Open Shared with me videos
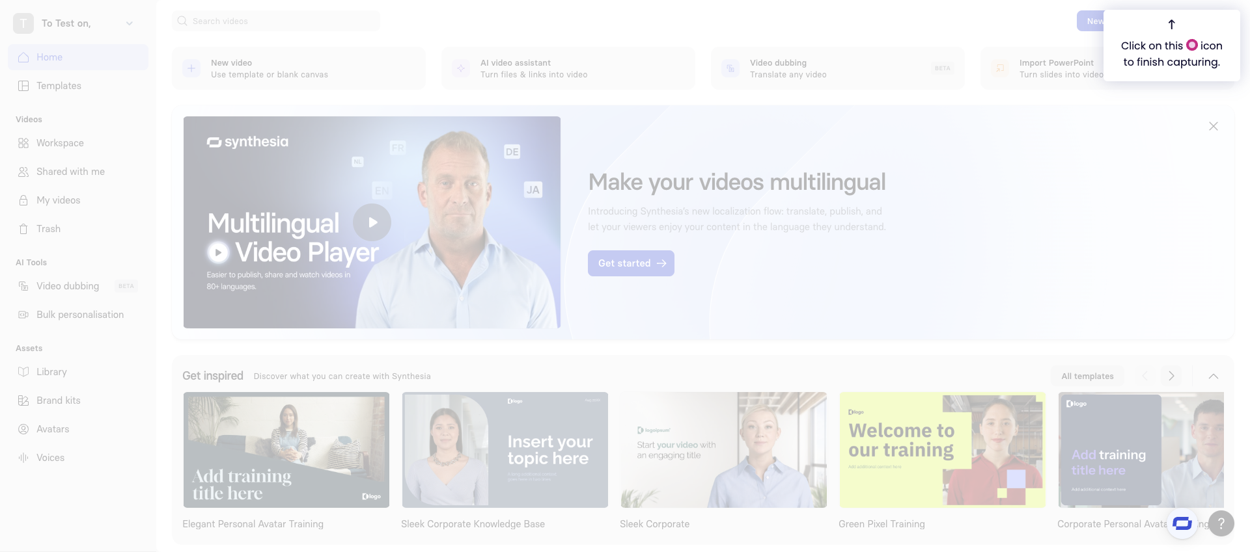1250x552 pixels. click(x=78, y=172)
